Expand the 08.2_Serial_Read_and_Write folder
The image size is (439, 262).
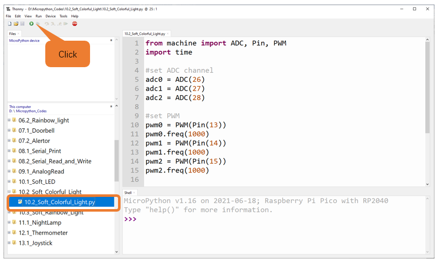9,161
